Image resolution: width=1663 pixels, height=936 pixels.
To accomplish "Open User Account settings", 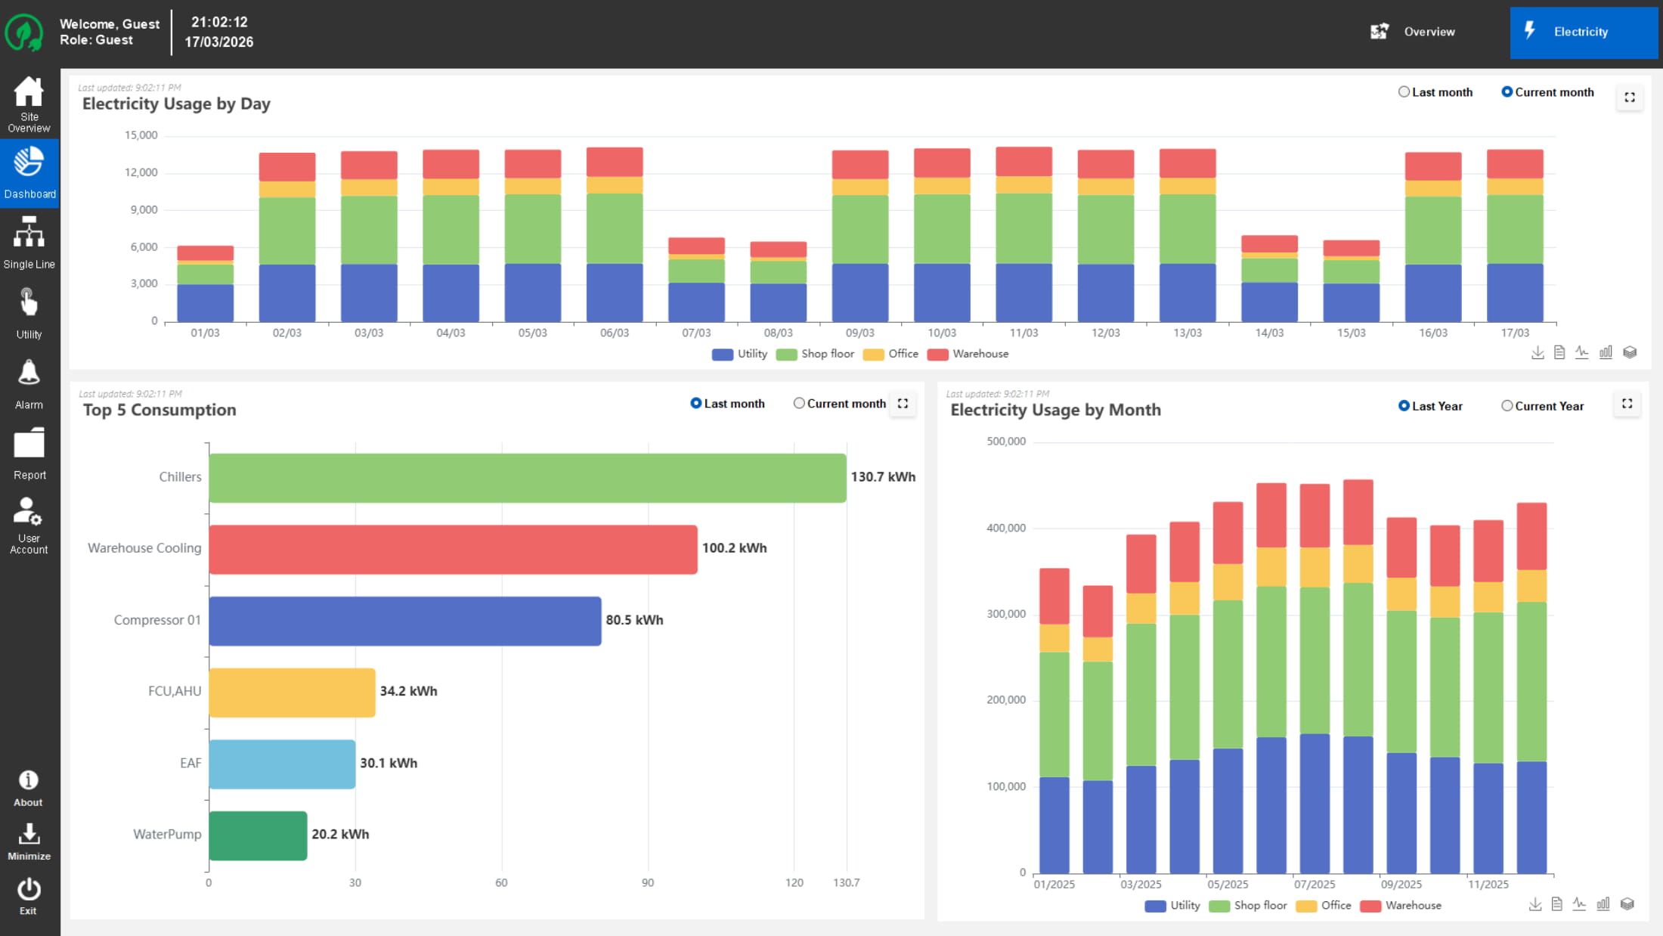I will (29, 525).
